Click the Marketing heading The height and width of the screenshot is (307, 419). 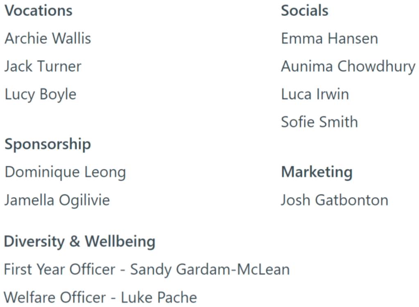(x=317, y=172)
